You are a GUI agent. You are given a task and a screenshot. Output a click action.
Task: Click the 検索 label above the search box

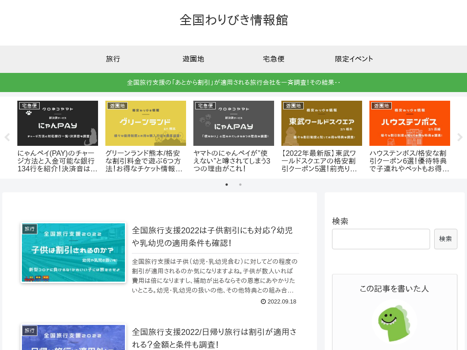(340, 221)
